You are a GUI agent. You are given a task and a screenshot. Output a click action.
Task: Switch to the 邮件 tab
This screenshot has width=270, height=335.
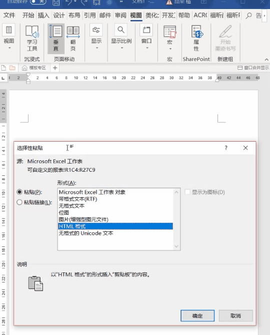pos(105,16)
